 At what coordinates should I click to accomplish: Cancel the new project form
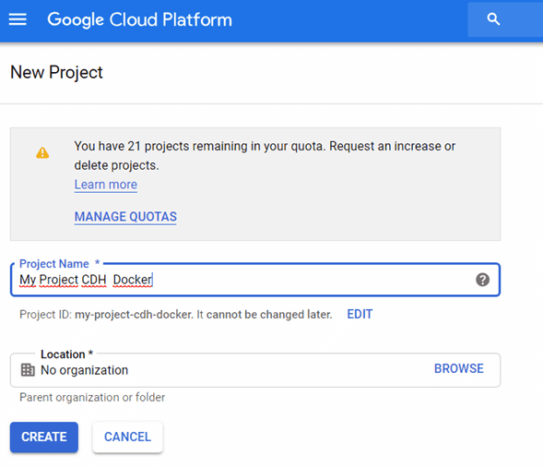pyautogui.click(x=127, y=437)
